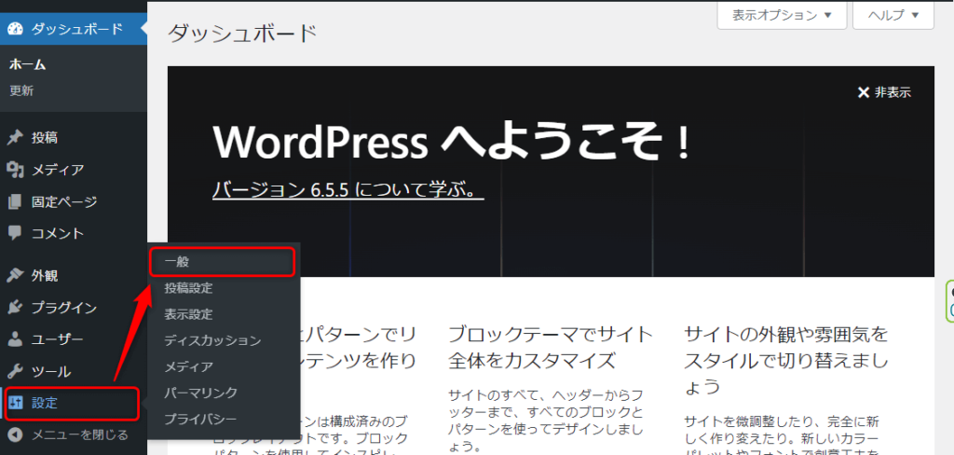Click the plug icon beside プラグイン

[15, 308]
